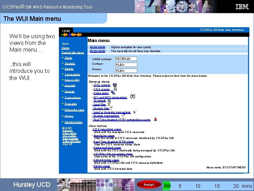The image size is (254, 191).
Task: Jump to 10 minute mark on timeline
Action: (x=198, y=186)
